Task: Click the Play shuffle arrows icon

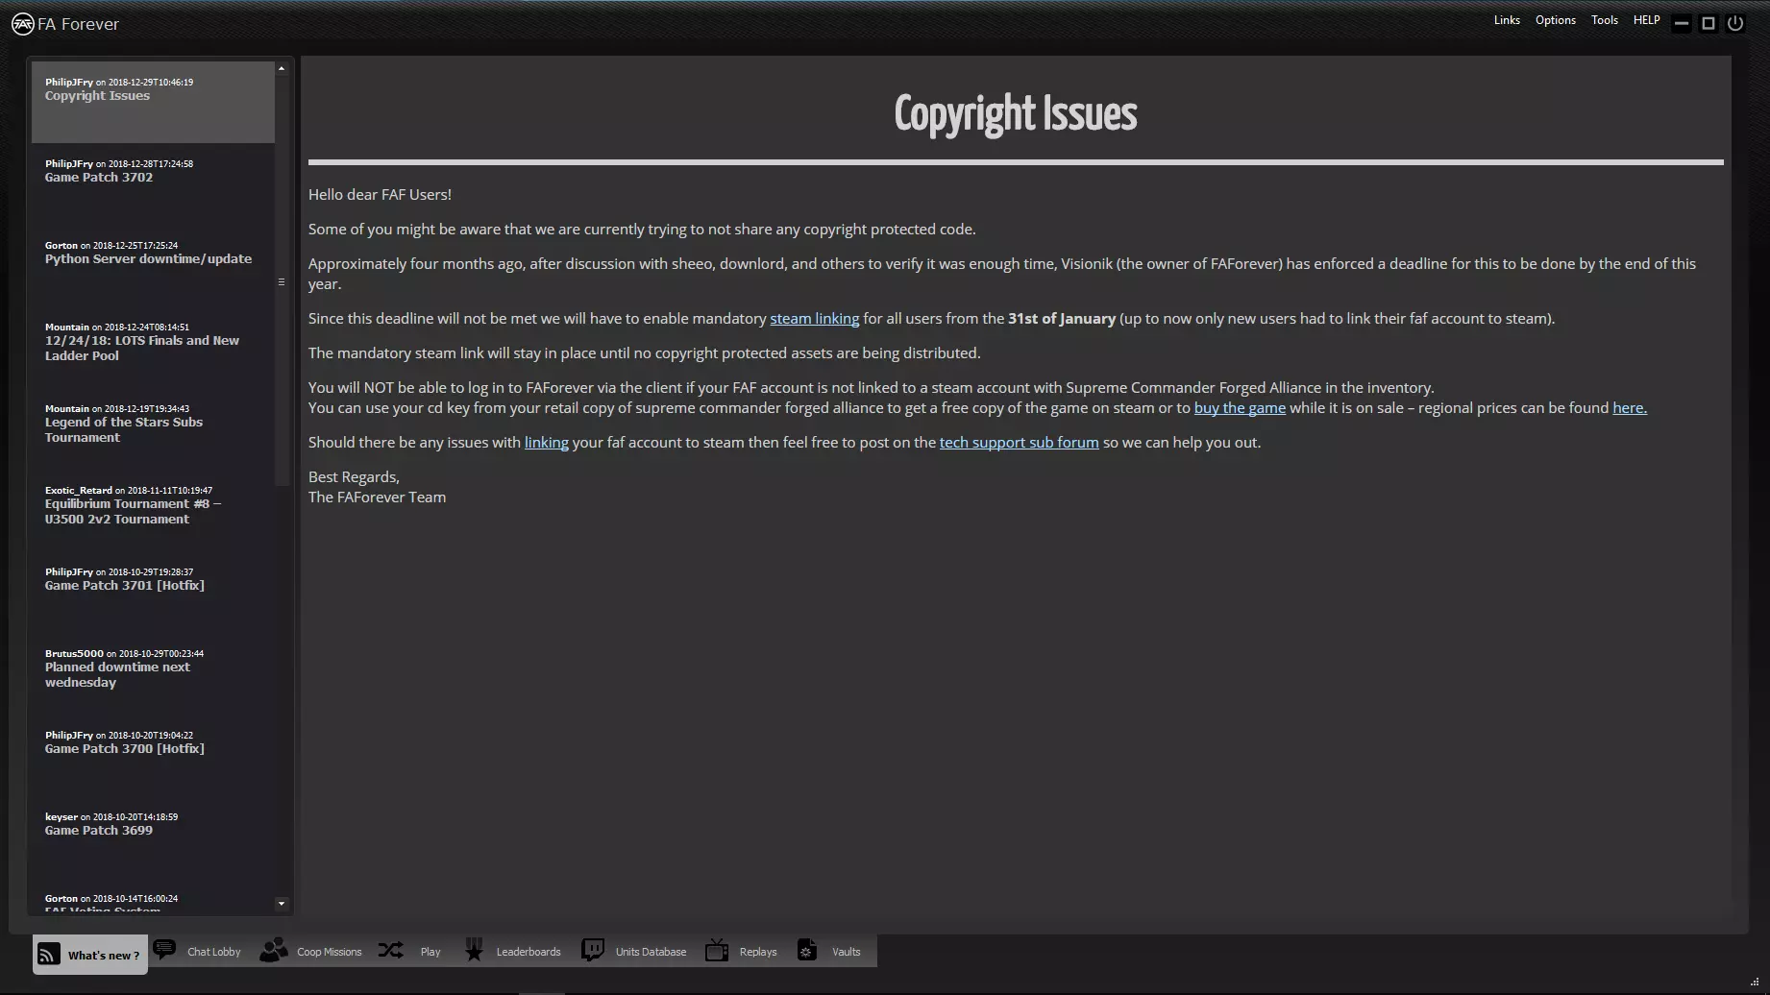Action: click(390, 951)
